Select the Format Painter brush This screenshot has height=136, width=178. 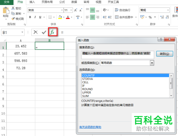click(13, 19)
